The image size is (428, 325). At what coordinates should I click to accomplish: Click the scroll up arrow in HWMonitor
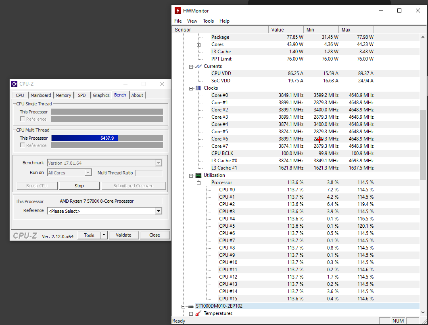coord(423,37)
